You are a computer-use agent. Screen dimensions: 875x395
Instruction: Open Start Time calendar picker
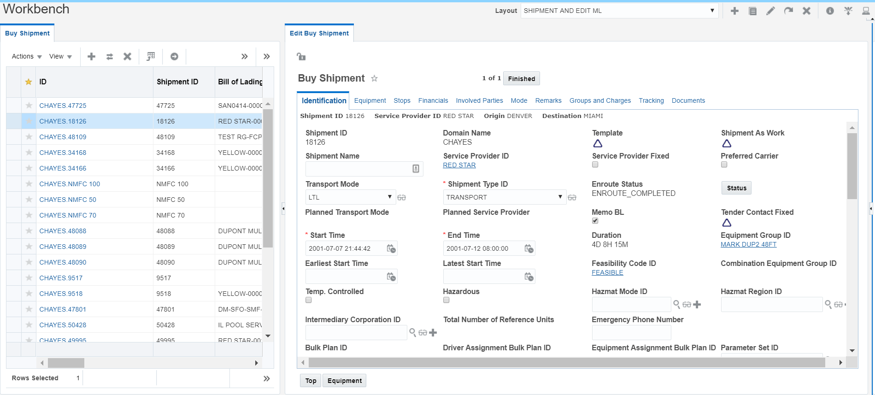click(391, 249)
